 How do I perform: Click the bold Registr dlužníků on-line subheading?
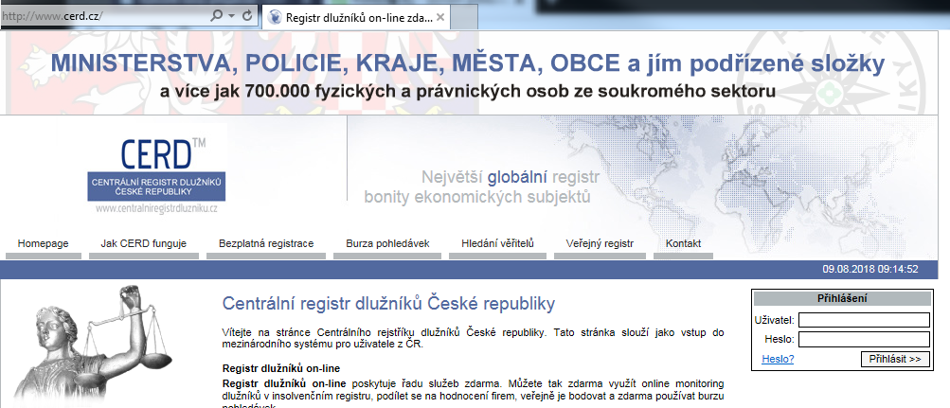click(281, 368)
